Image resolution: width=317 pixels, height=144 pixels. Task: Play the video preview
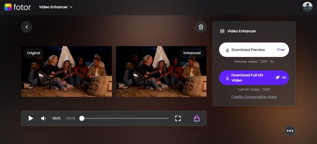(x=31, y=118)
